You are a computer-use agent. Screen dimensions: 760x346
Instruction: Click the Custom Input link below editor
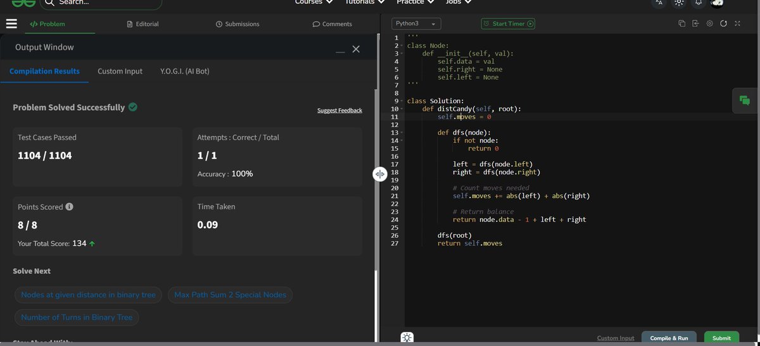pos(616,338)
